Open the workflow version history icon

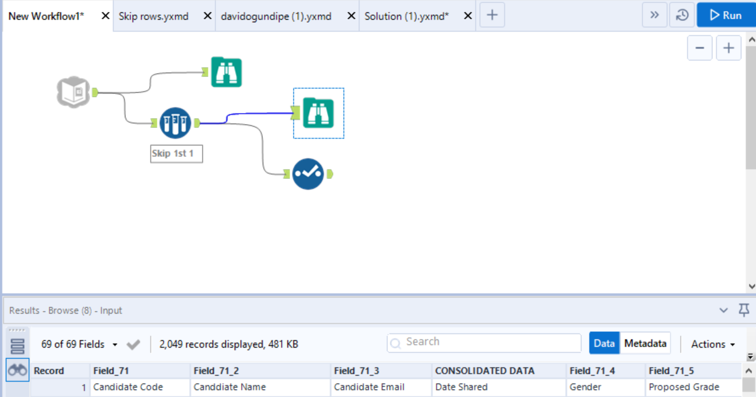click(x=682, y=15)
